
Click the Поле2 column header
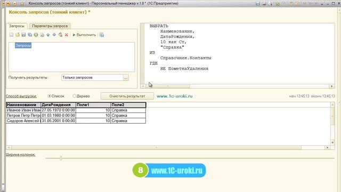point(128,105)
